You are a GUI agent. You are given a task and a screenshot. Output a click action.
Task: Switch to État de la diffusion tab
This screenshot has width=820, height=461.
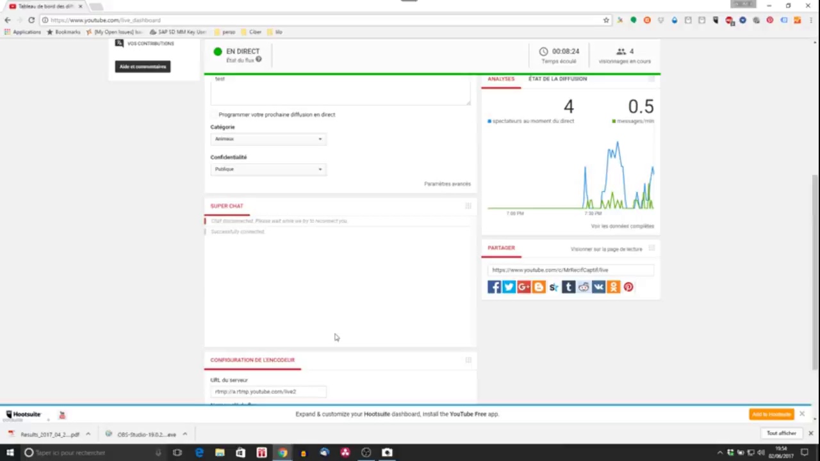coord(557,79)
